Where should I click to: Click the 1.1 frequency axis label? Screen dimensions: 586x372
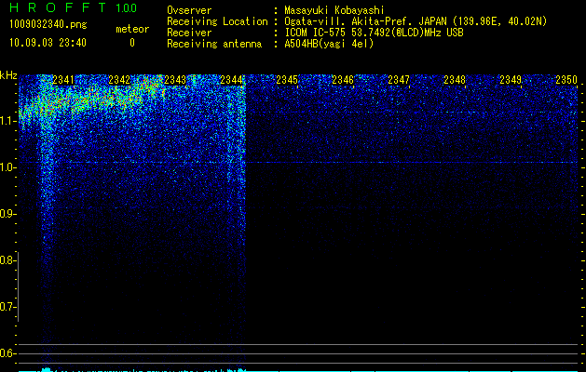(8, 121)
